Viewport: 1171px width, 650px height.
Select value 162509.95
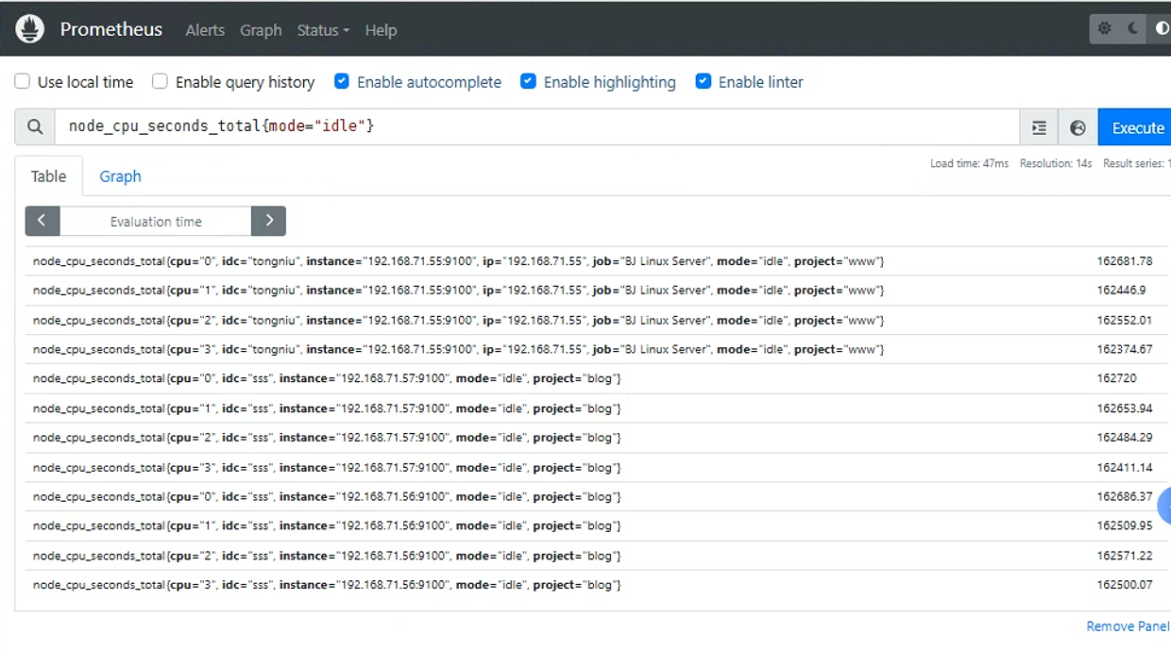(x=1125, y=525)
